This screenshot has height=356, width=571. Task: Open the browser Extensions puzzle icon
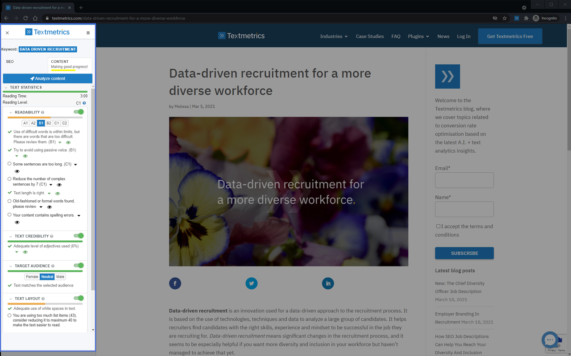(526, 18)
